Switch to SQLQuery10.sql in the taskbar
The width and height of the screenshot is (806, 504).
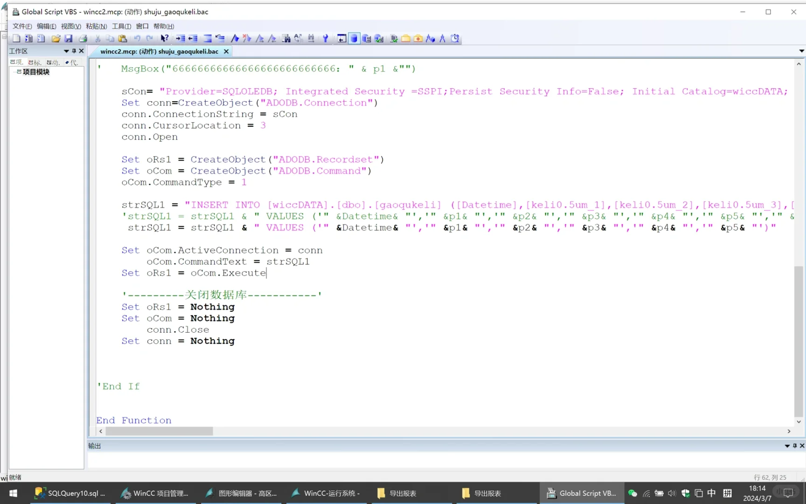click(70, 493)
